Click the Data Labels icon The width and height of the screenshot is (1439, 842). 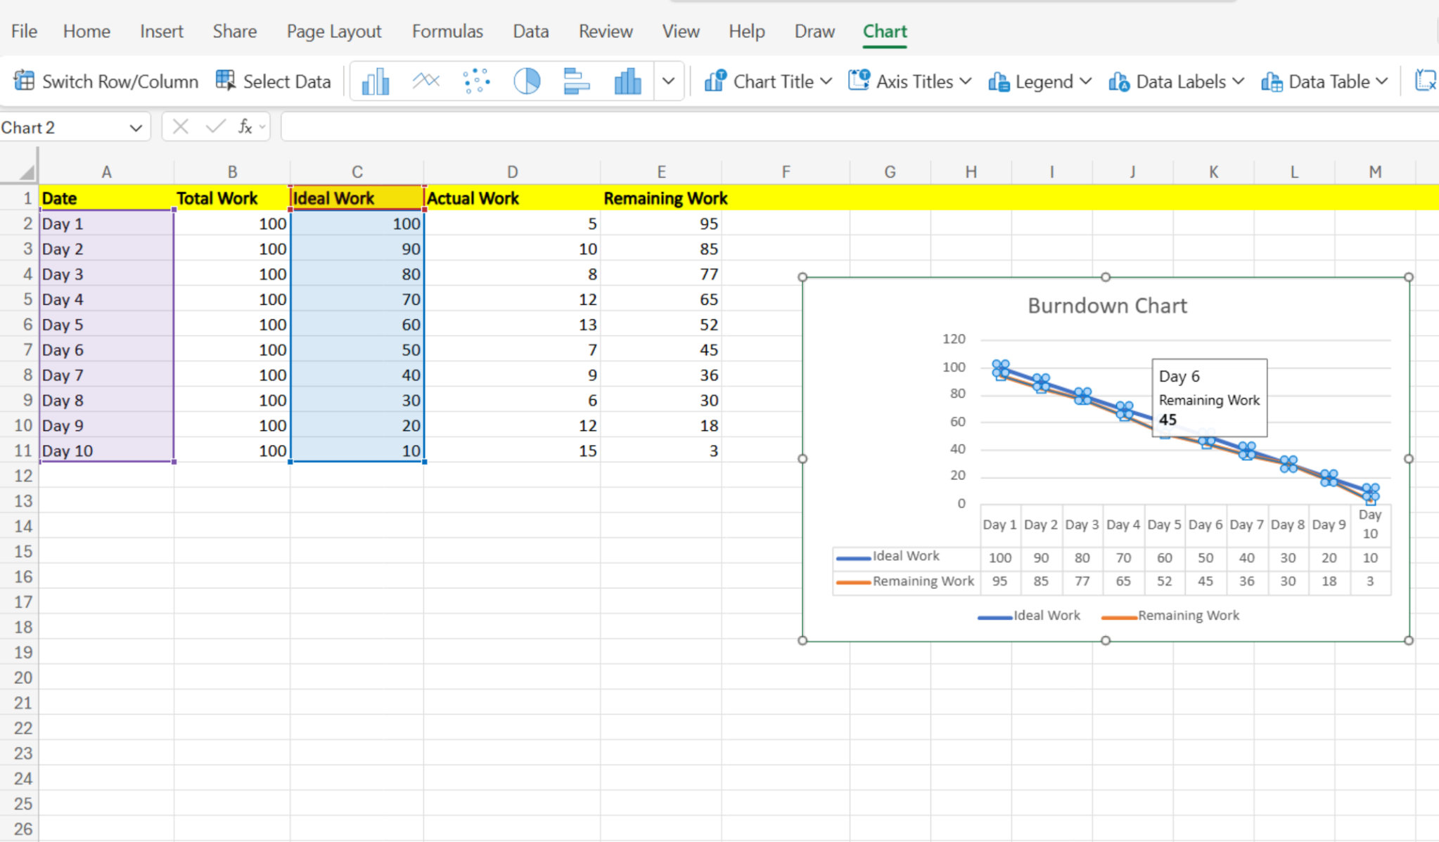click(x=1119, y=82)
